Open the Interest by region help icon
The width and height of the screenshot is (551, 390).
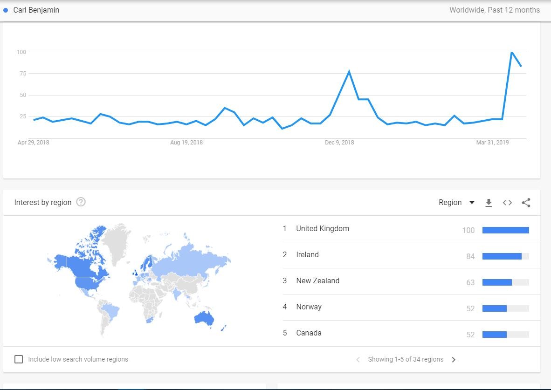pyautogui.click(x=81, y=202)
